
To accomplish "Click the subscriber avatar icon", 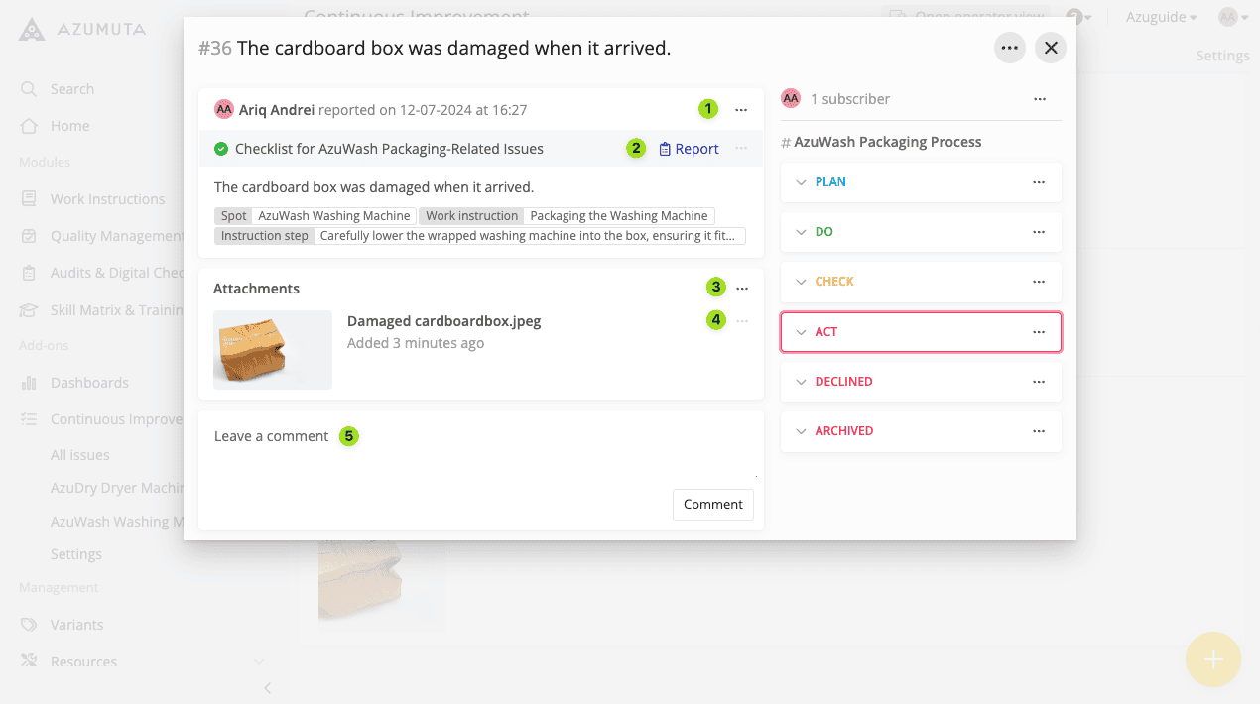I will coord(791,99).
